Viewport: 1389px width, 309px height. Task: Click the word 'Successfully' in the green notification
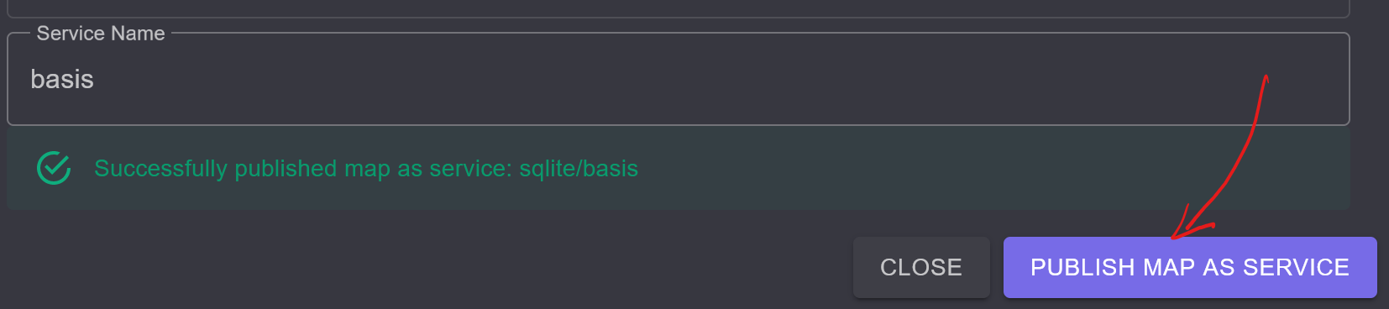coord(161,168)
